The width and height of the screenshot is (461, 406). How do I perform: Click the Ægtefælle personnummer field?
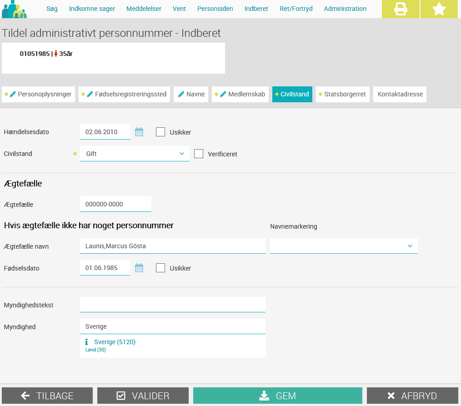tap(115, 204)
